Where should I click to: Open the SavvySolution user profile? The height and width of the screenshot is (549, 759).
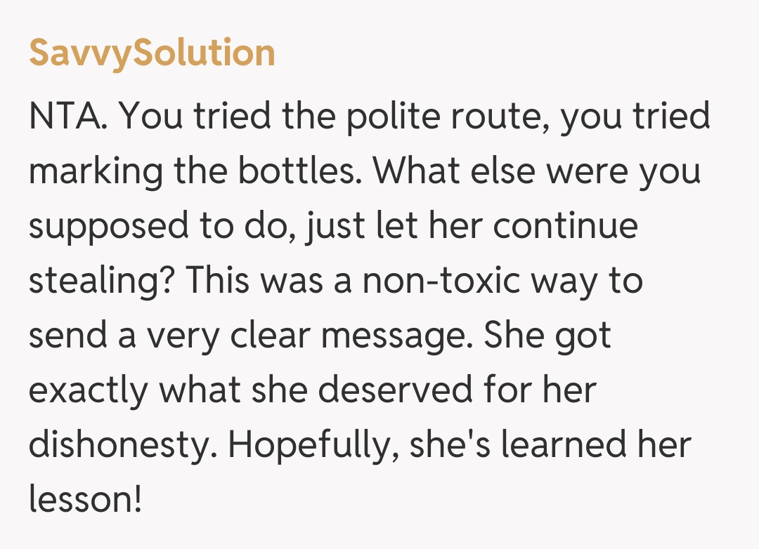(x=152, y=53)
